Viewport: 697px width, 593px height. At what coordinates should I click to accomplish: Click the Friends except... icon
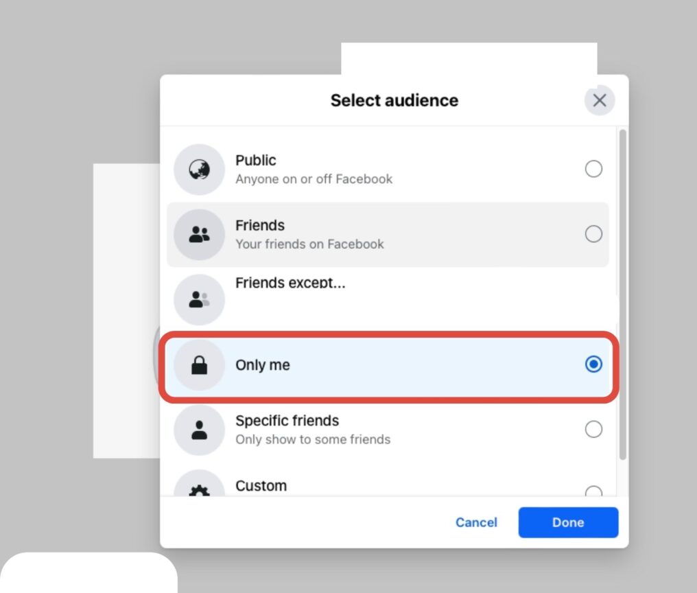point(198,299)
